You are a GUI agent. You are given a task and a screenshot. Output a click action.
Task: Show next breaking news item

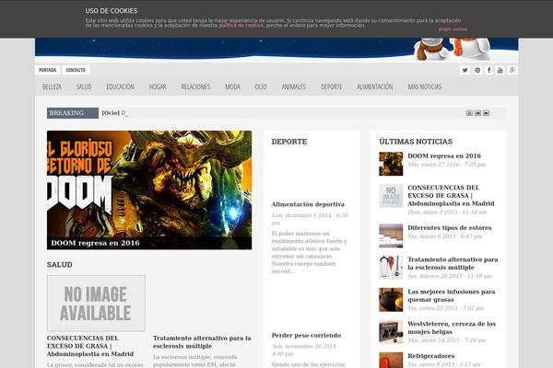click(486, 113)
